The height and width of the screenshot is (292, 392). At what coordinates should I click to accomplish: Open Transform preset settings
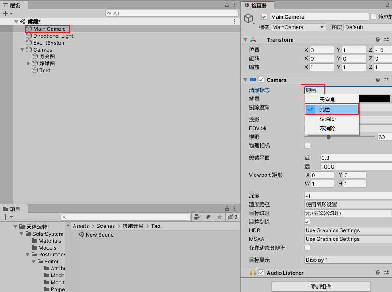click(386, 39)
